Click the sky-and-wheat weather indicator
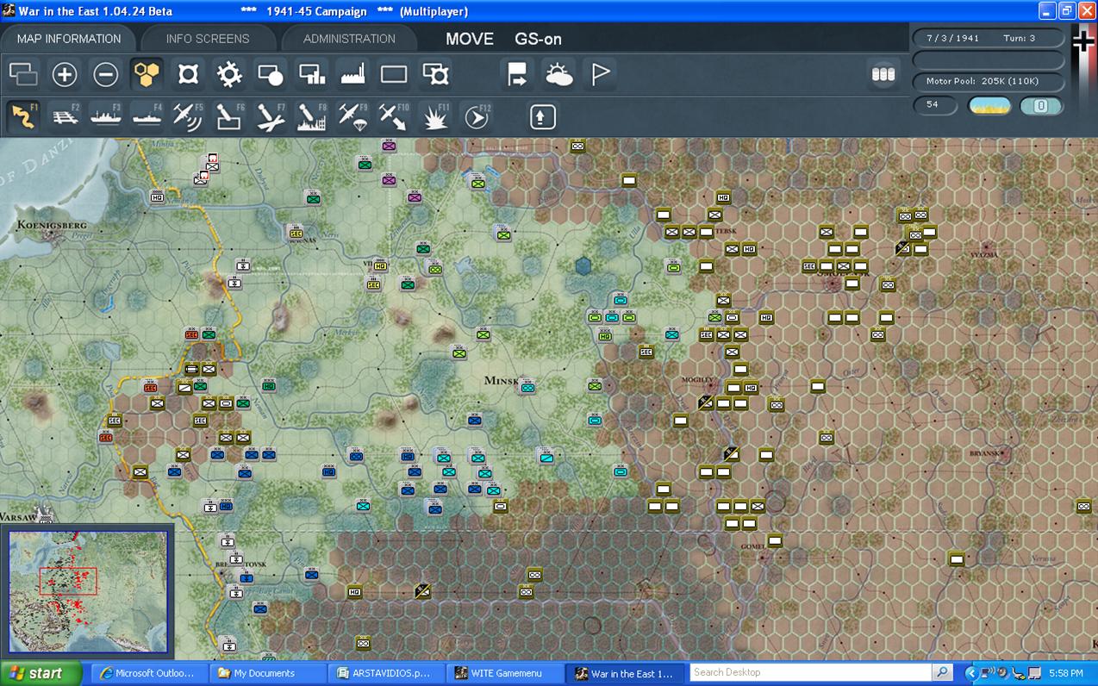Screen dimensions: 1098x686 pos(989,106)
